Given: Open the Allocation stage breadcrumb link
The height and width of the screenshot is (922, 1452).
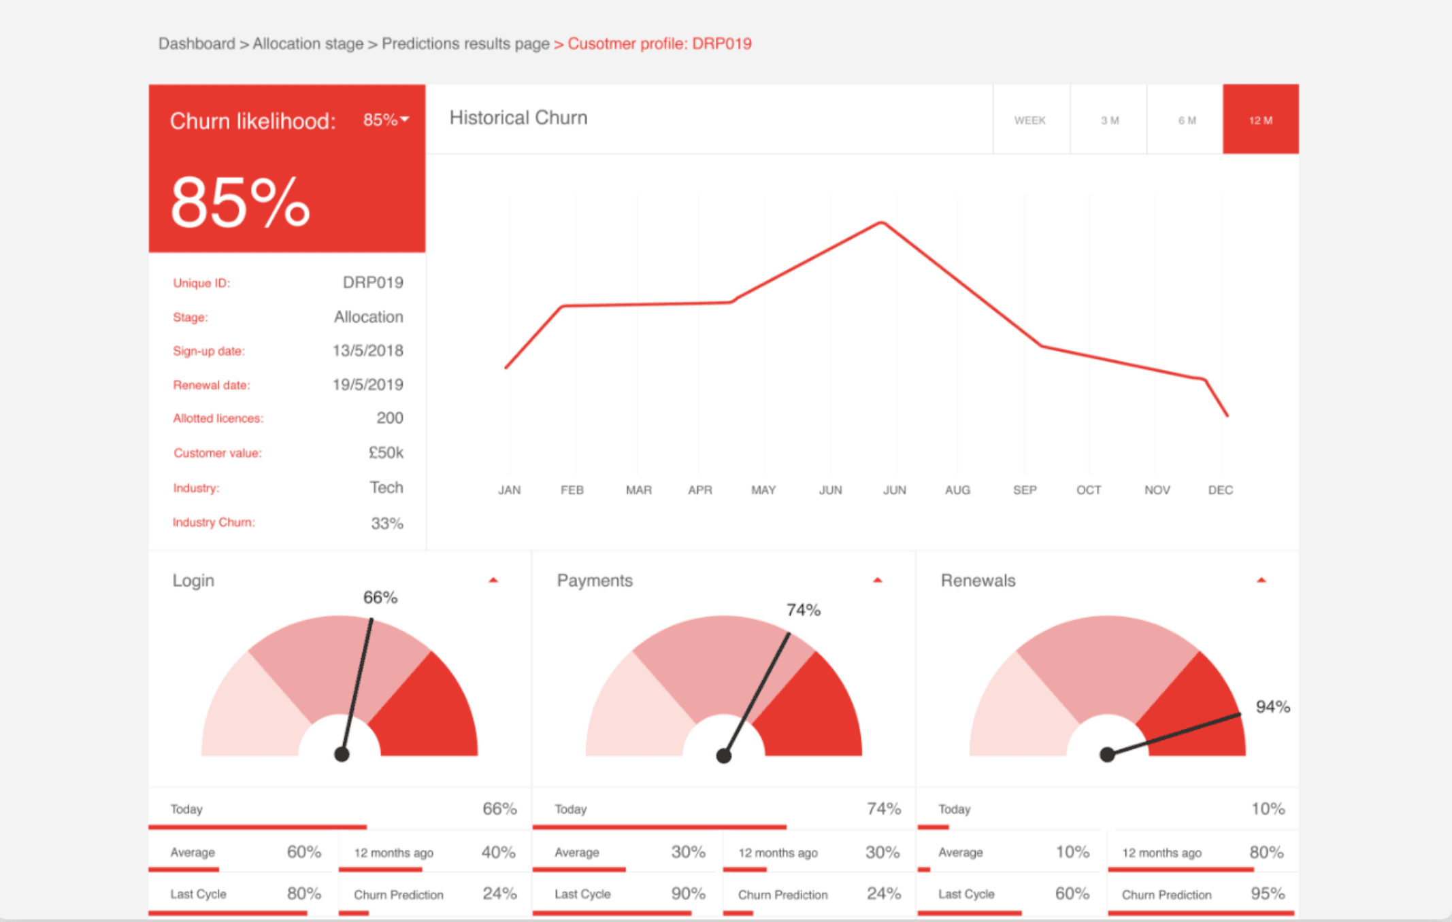Looking at the screenshot, I should pyautogui.click(x=308, y=43).
